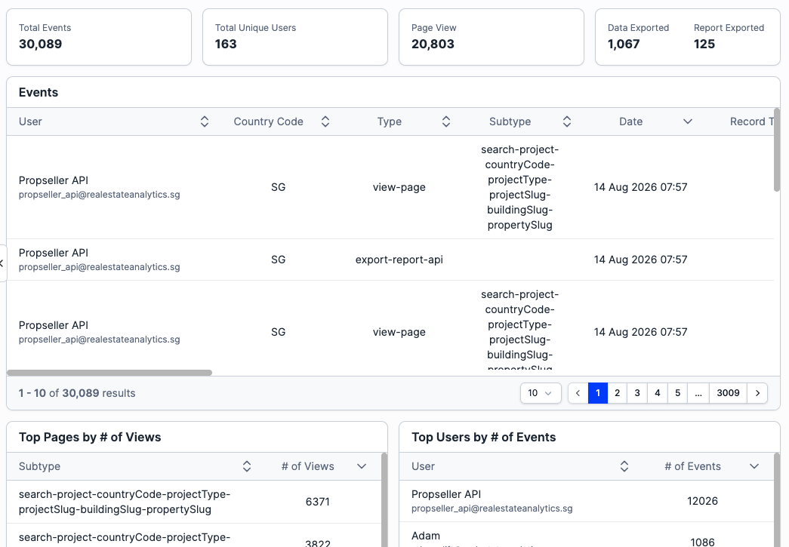Click the Events table horizontal scrollbar

coord(109,373)
